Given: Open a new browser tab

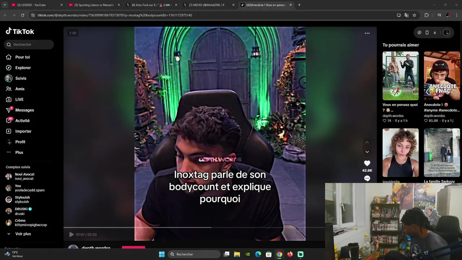Looking at the screenshot, I should pyautogui.click(x=299, y=5).
